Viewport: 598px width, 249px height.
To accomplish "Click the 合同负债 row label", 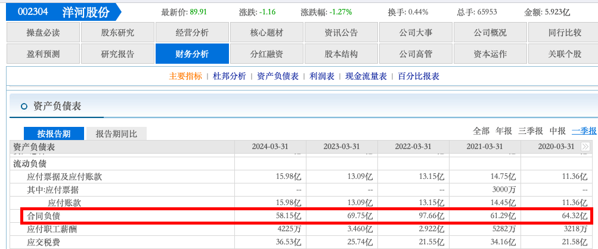I will (44, 216).
